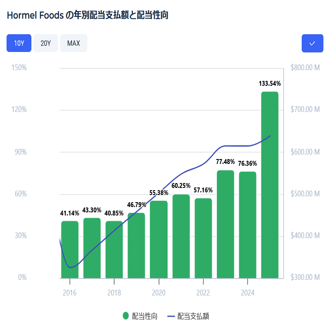This screenshot has width=331, height=331.
Task: Click the blue checkmark toggle button
Action: pos(312,43)
